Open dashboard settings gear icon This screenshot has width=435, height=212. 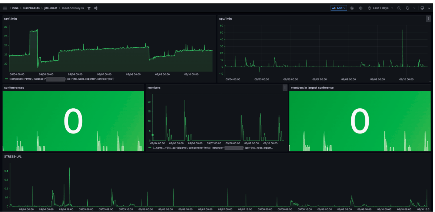(361, 8)
